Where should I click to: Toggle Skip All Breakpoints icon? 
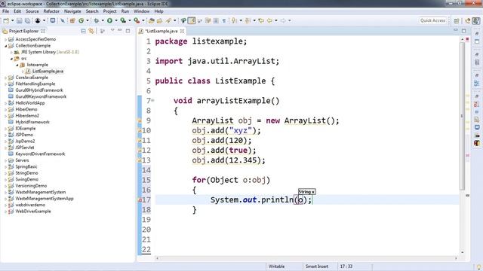click(62, 20)
